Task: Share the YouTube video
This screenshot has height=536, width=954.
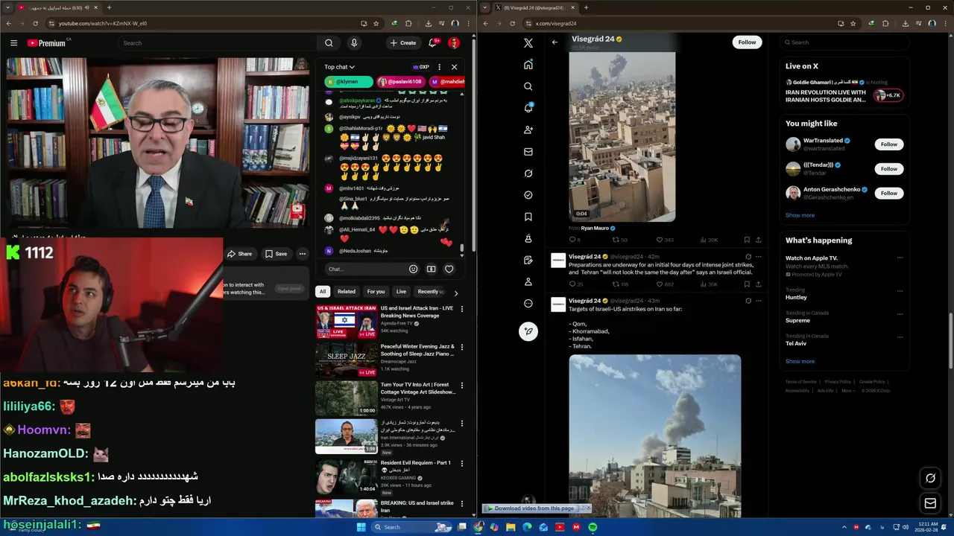Action: point(239,254)
